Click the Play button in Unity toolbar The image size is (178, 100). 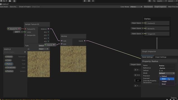point(85,1)
